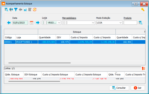The width and height of the screenshot is (149, 94).
Task: Close the Acompanhamento Estoque window
Action: point(144,4)
